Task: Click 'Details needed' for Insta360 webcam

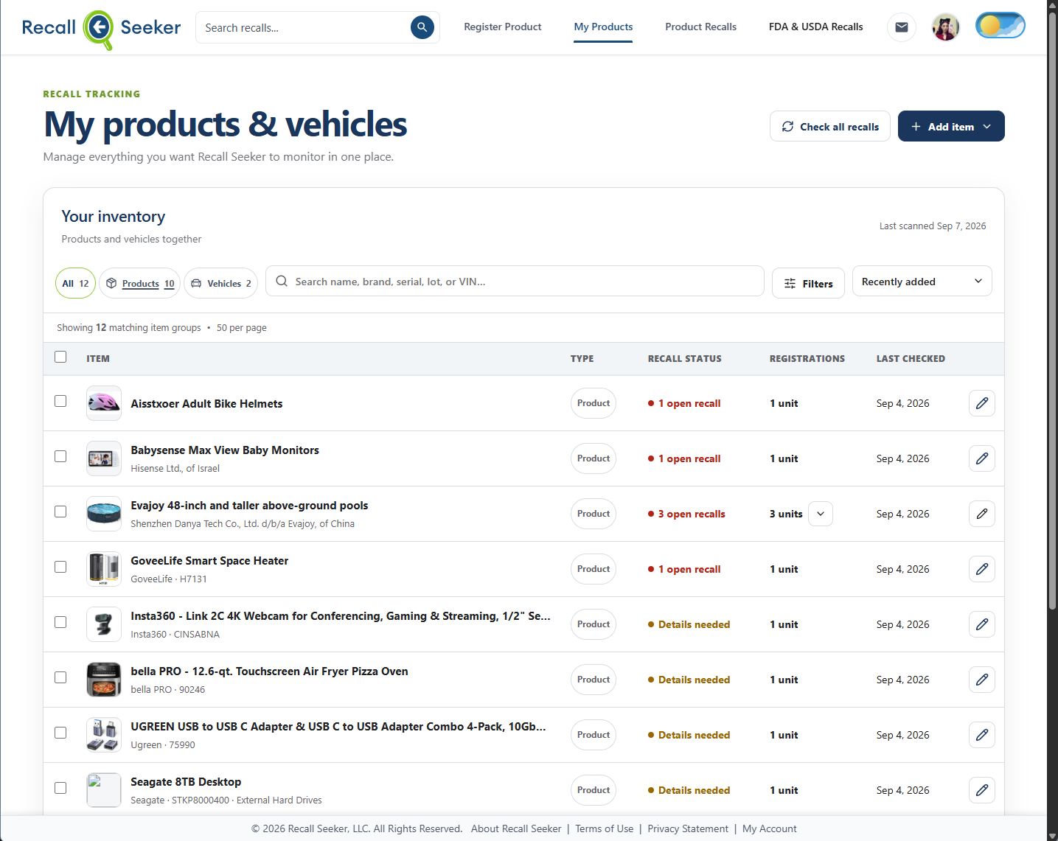Action: point(689,624)
